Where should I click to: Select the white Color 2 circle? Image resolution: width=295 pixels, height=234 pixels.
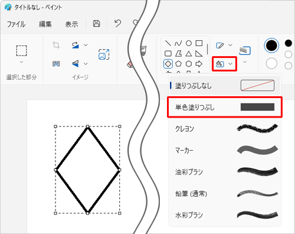271,63
